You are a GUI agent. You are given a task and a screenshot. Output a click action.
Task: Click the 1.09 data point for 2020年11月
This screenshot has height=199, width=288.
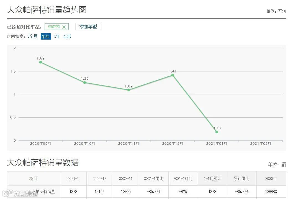pos(128,90)
